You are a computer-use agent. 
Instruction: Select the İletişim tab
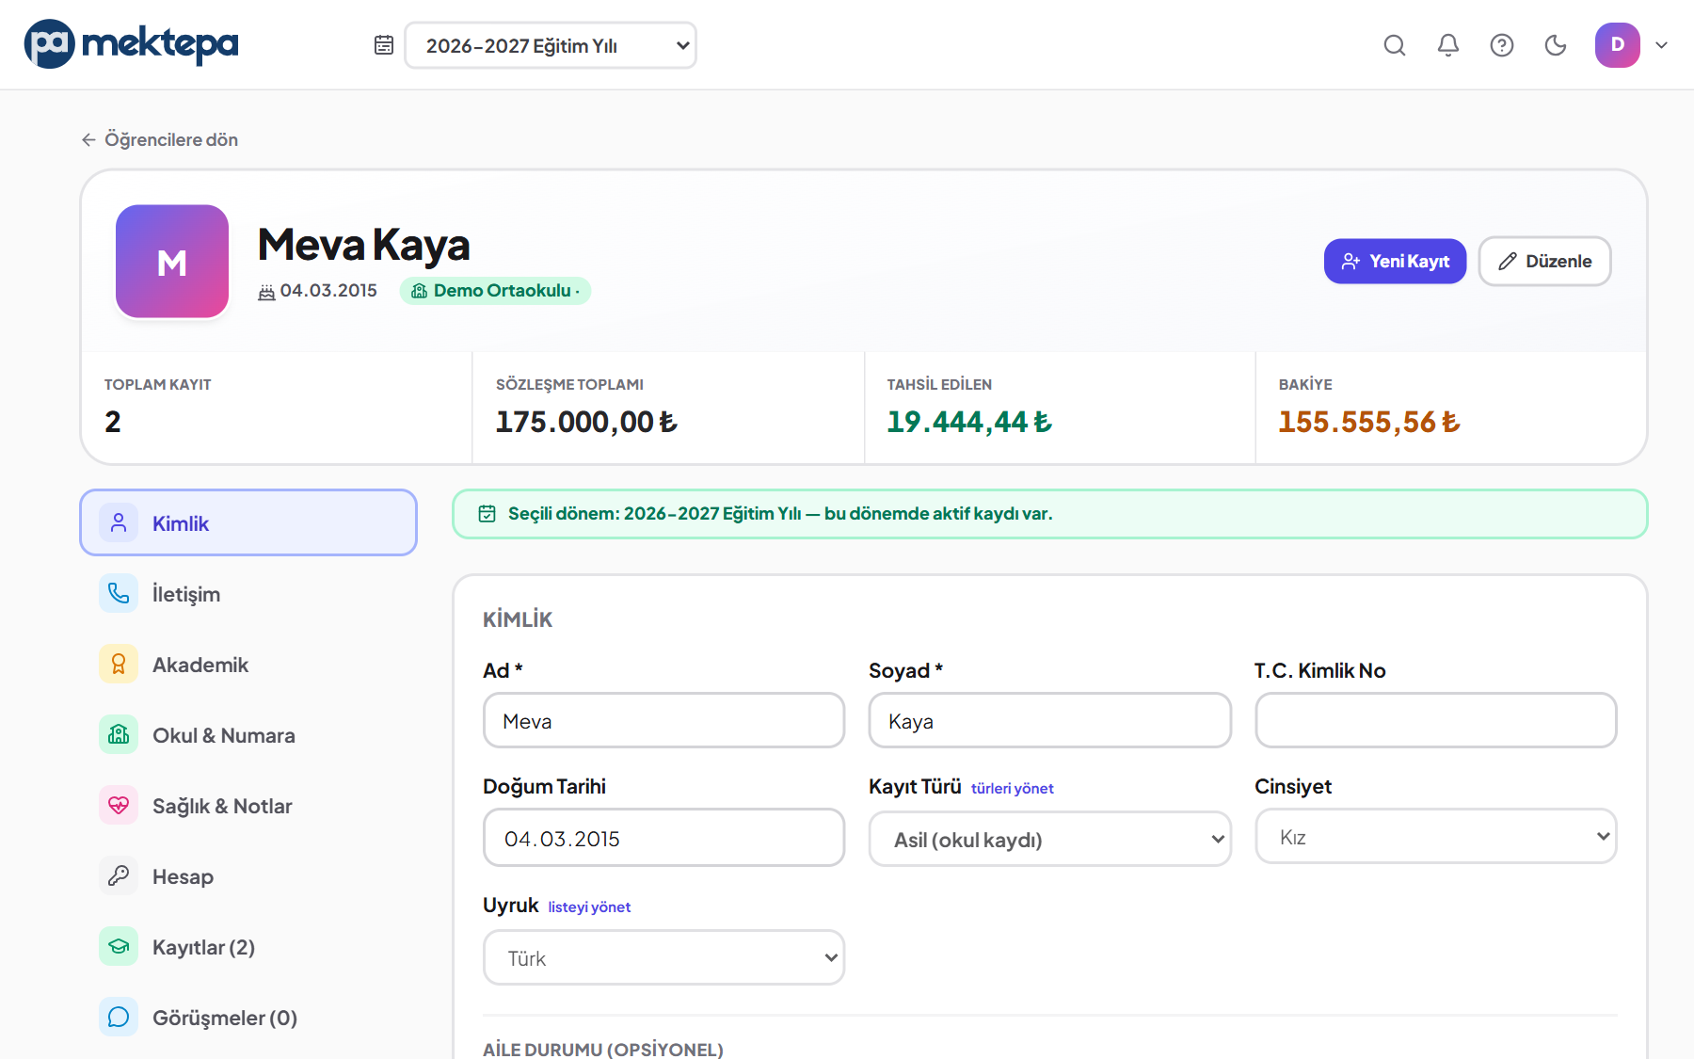click(x=248, y=593)
